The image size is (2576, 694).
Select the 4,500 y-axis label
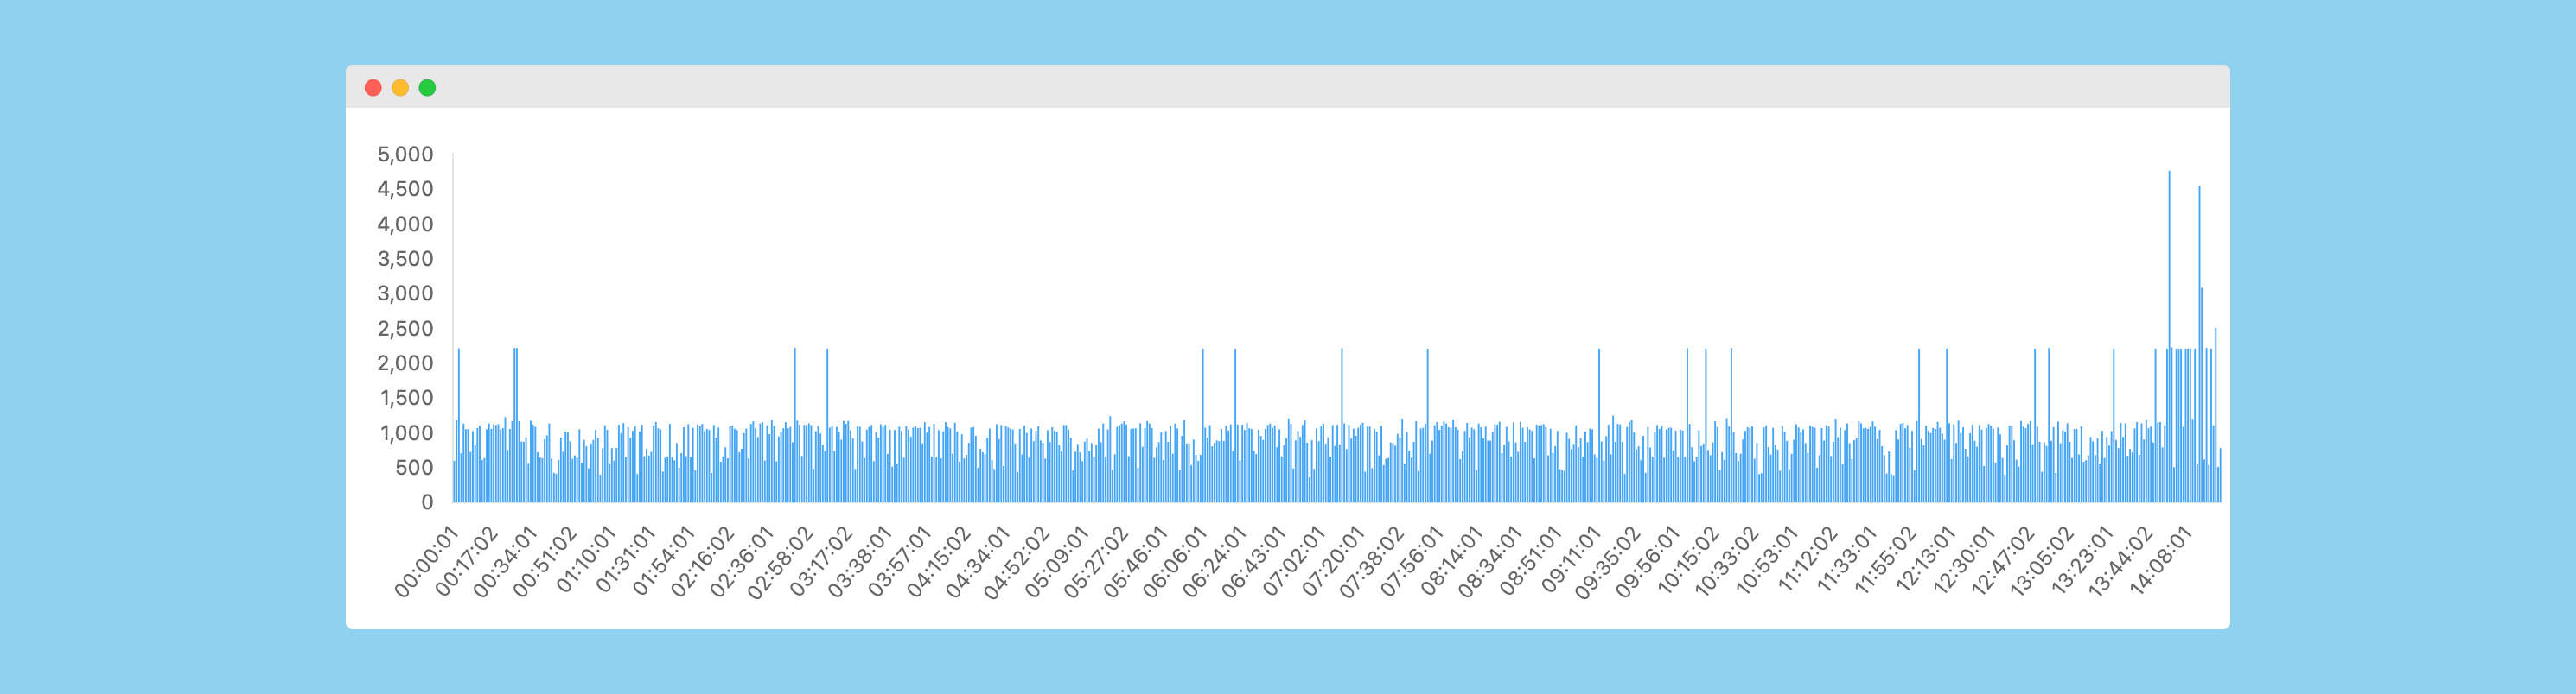coord(405,189)
